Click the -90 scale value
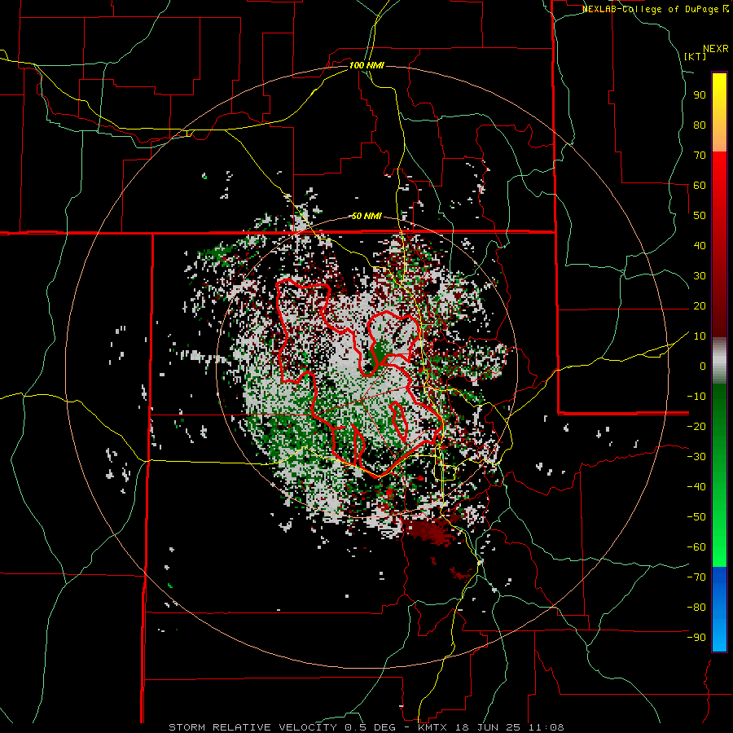 click(696, 638)
